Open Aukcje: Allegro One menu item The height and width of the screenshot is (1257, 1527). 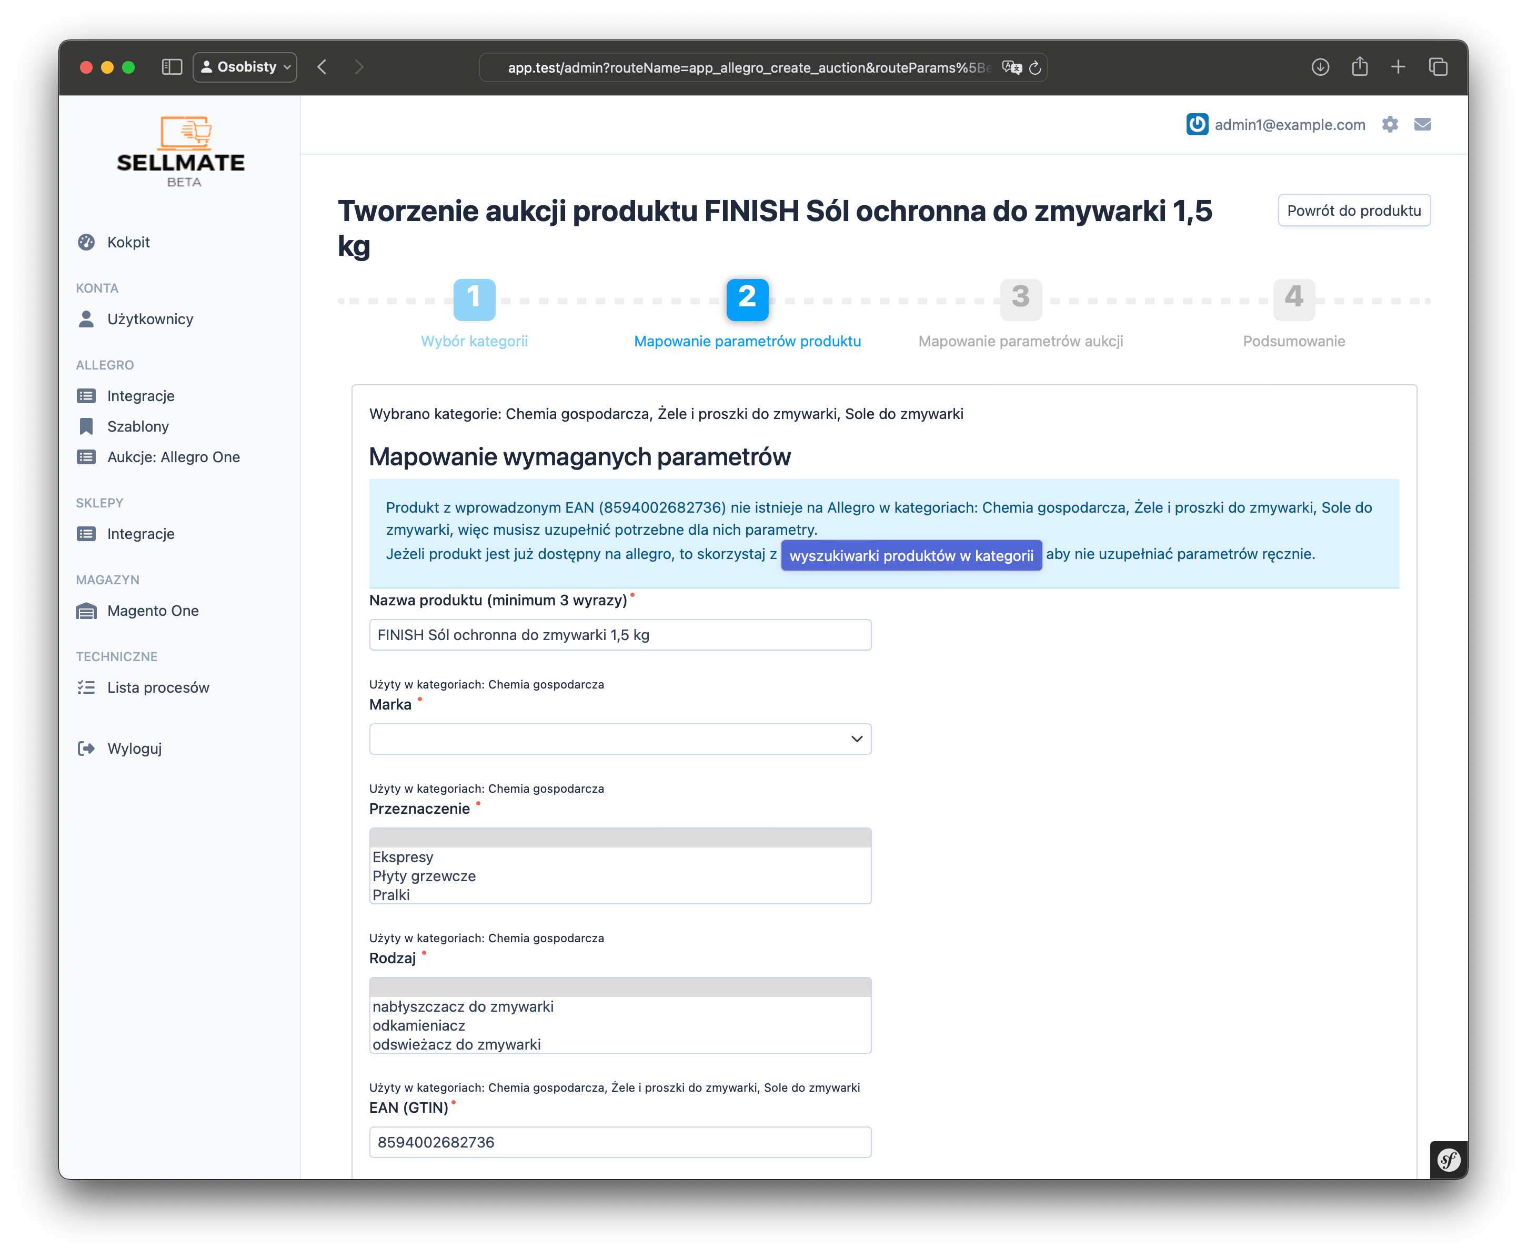coord(173,456)
